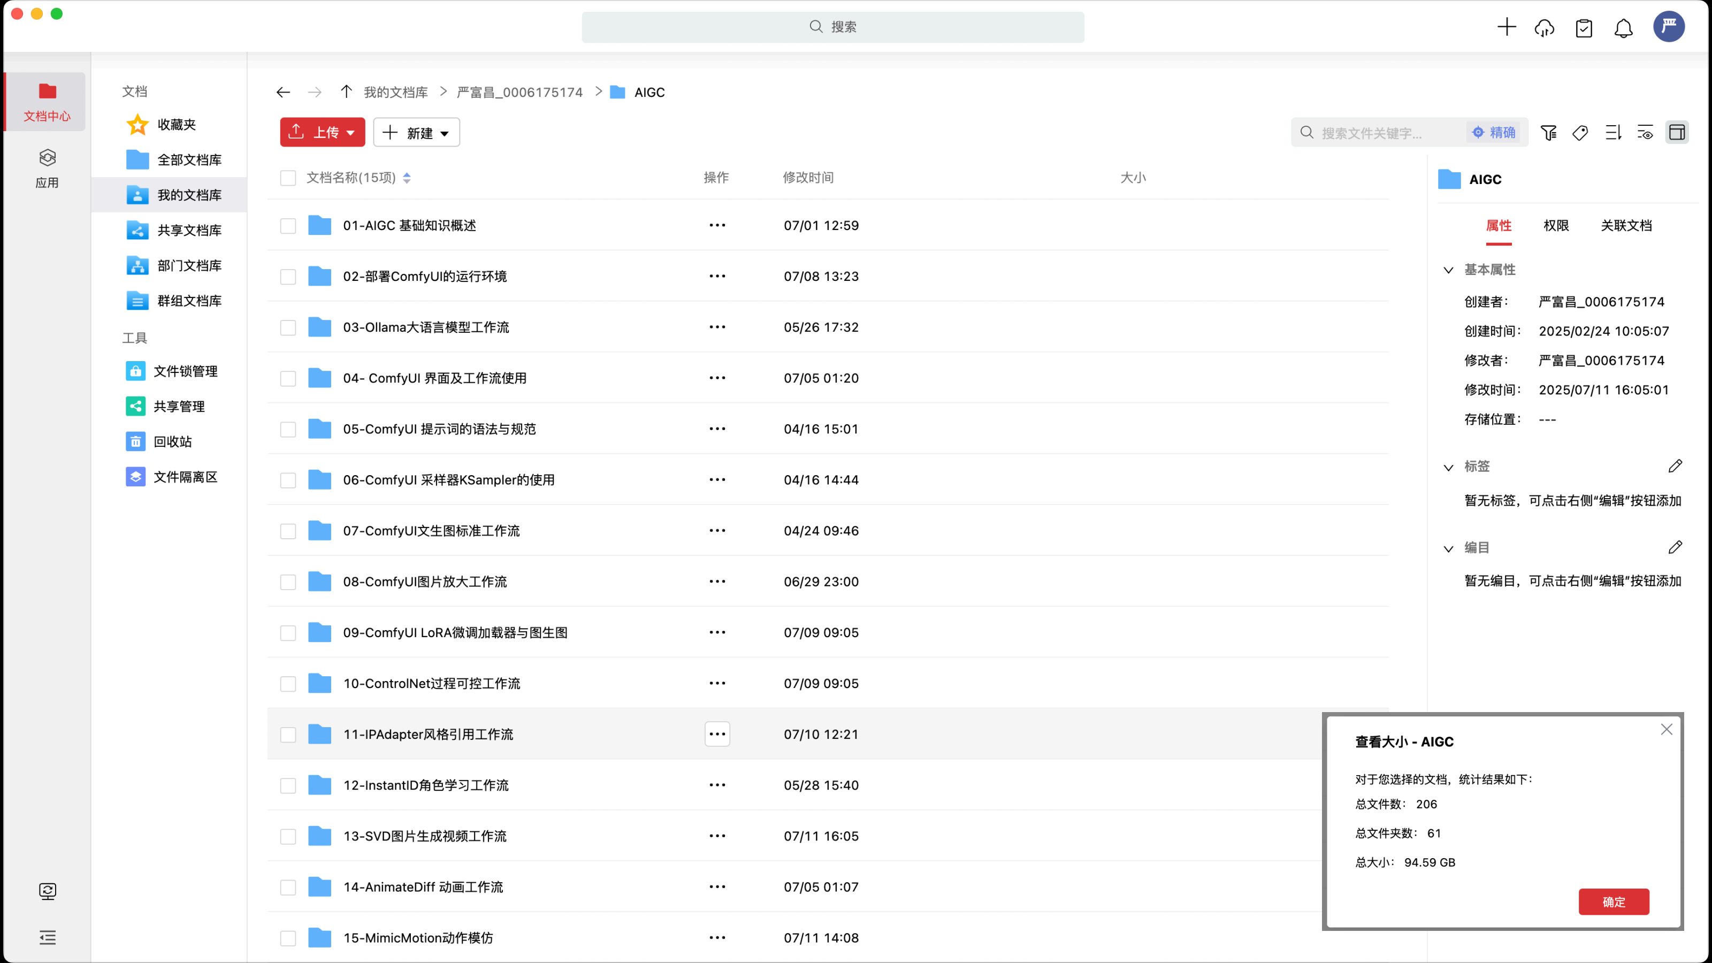
Task: Open 共享文档库 in sidebar
Action: click(174, 230)
